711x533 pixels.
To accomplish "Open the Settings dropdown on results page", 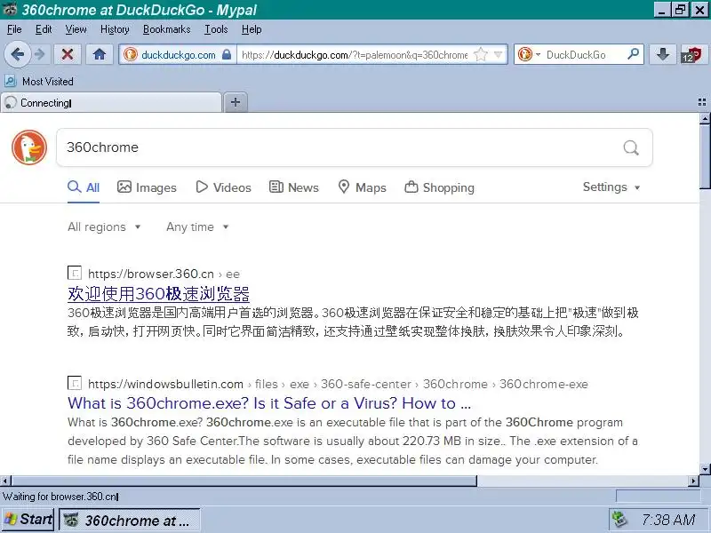I will click(x=611, y=187).
